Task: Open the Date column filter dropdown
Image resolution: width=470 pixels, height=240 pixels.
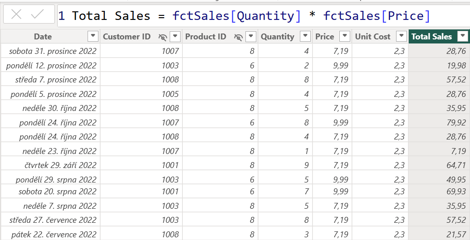Action: (x=93, y=36)
